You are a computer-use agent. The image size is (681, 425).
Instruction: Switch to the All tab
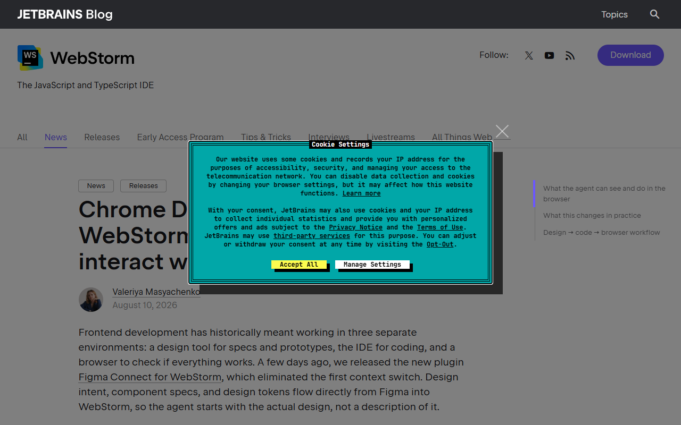22,137
